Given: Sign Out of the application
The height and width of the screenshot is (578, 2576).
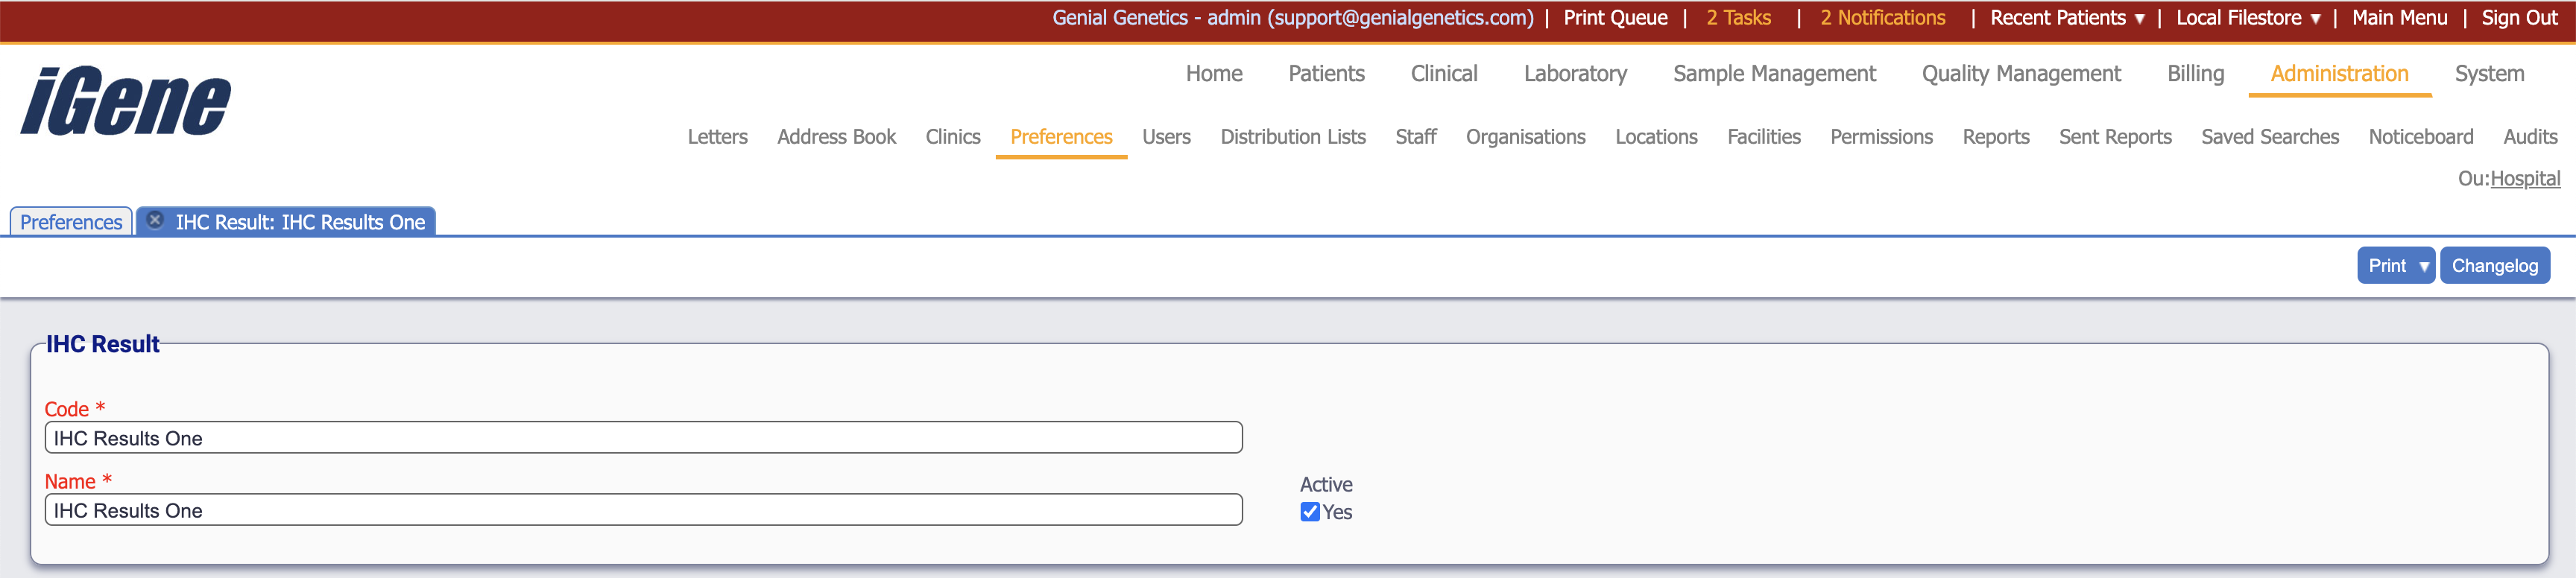Looking at the screenshot, I should coord(2518,18).
